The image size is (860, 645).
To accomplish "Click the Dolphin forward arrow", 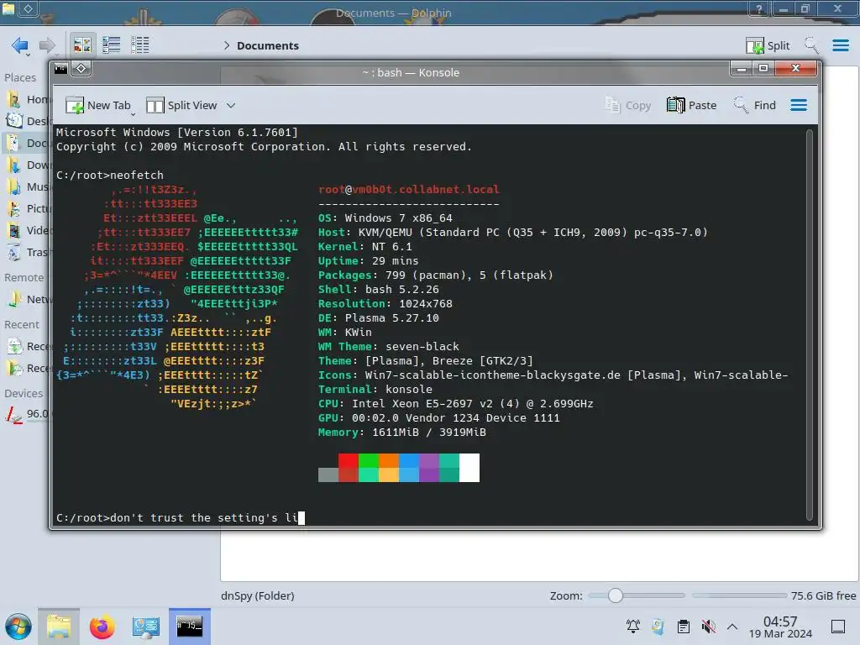I will pyautogui.click(x=47, y=45).
